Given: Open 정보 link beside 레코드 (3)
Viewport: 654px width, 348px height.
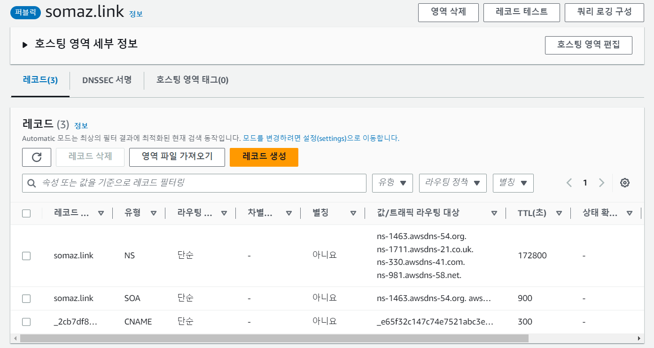Looking at the screenshot, I should (81, 126).
